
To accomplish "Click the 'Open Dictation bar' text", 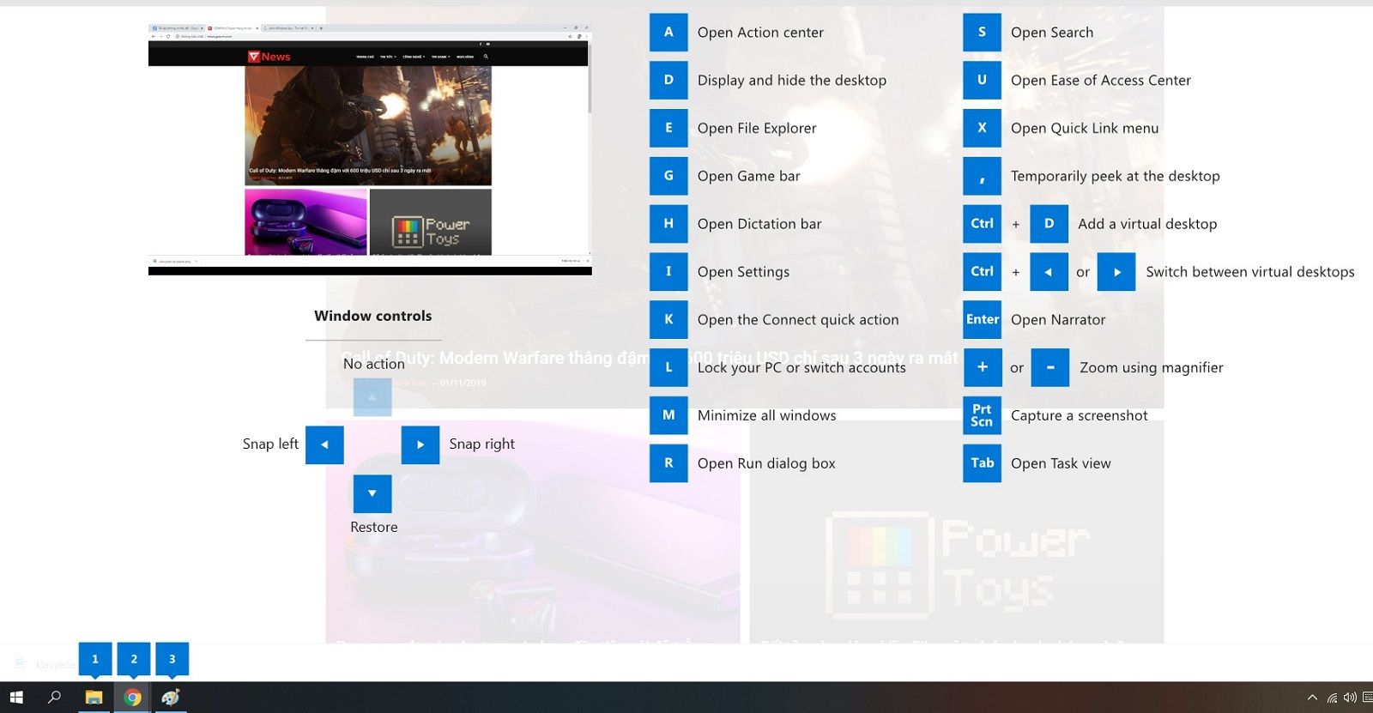I will 759,224.
